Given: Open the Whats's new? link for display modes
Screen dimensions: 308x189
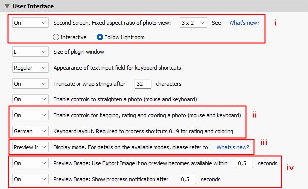Looking at the screenshot, I should pyautogui.click(x=232, y=147).
